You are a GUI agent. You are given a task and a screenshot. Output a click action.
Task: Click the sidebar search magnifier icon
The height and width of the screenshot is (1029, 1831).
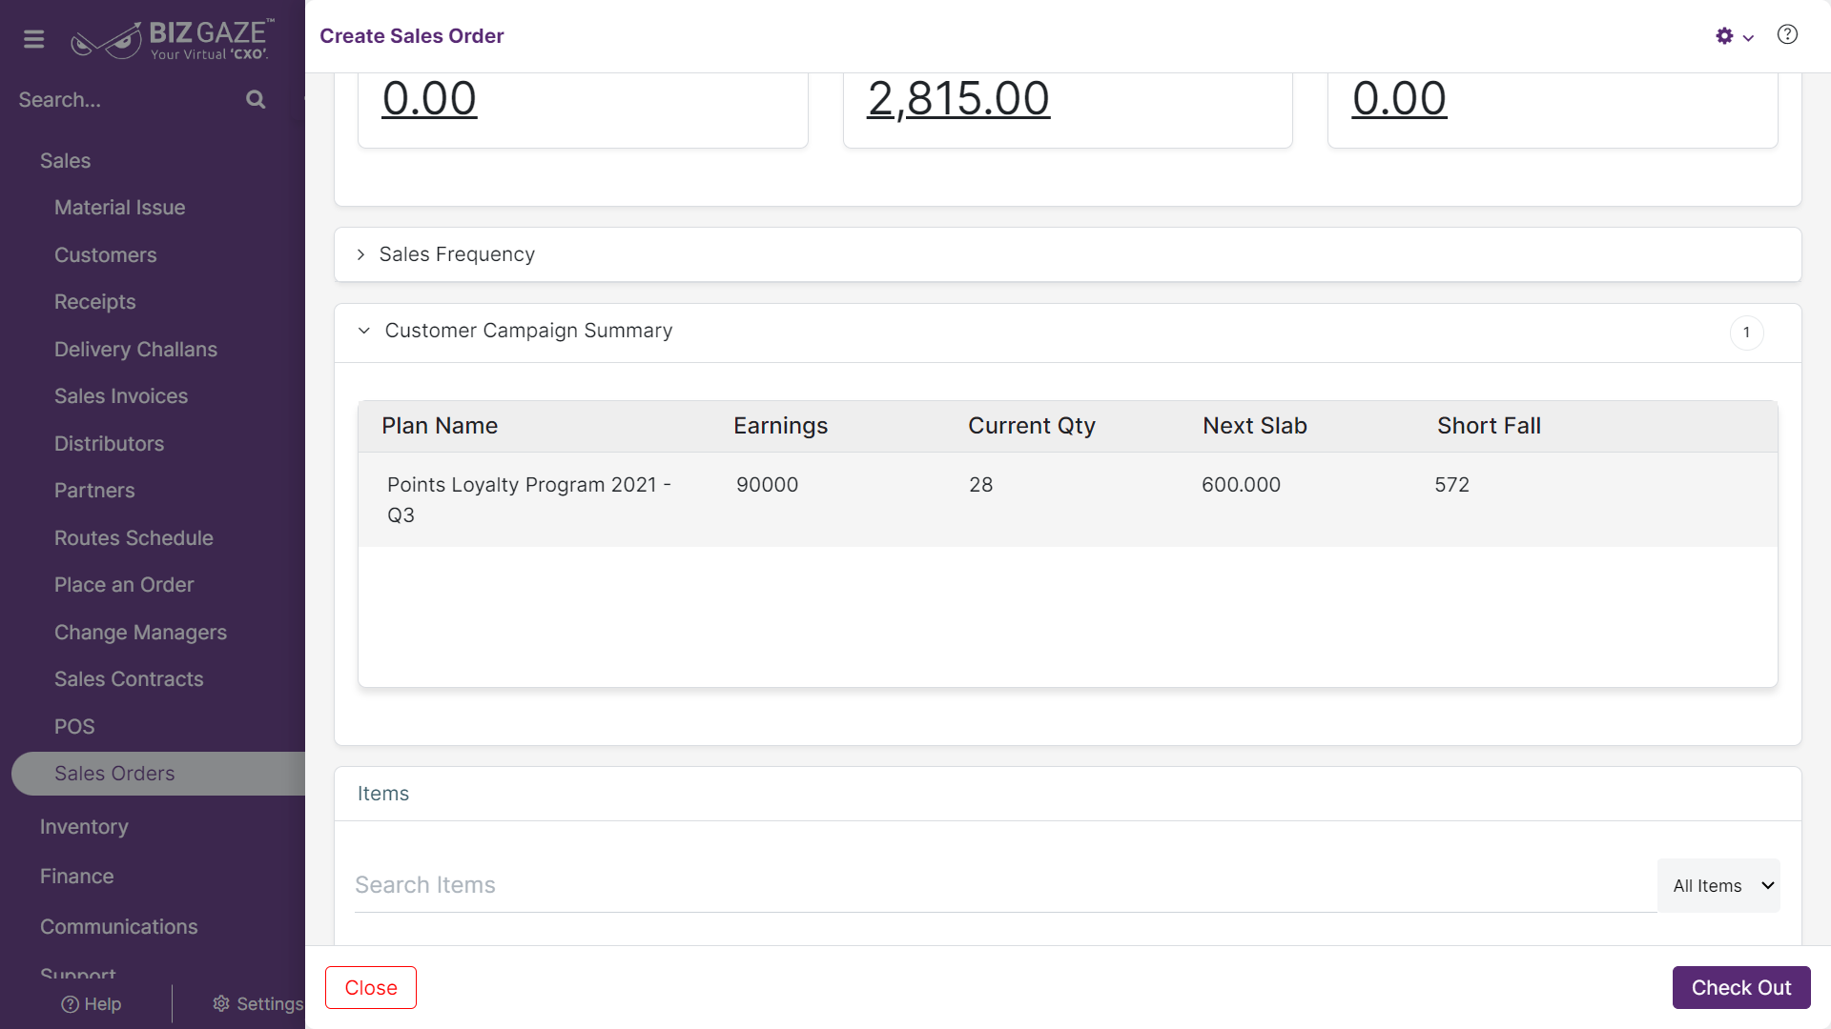[x=256, y=99]
